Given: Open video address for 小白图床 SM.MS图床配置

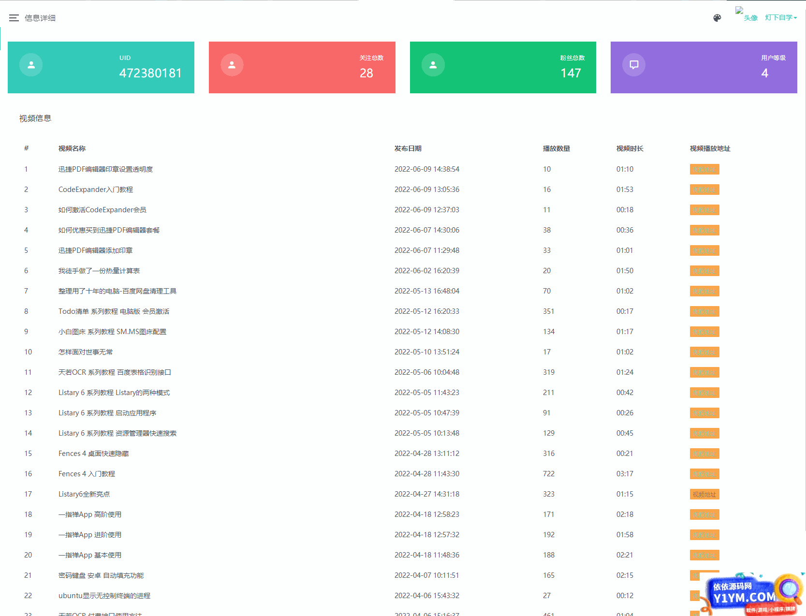Looking at the screenshot, I should (704, 332).
